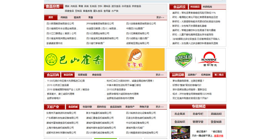This screenshot has height=139, width=270.
Task: Open the 阳光味道 Sunshine banner ad
Action: click(196, 59)
